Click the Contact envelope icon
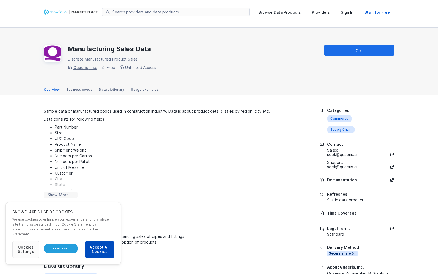 click(322, 144)
